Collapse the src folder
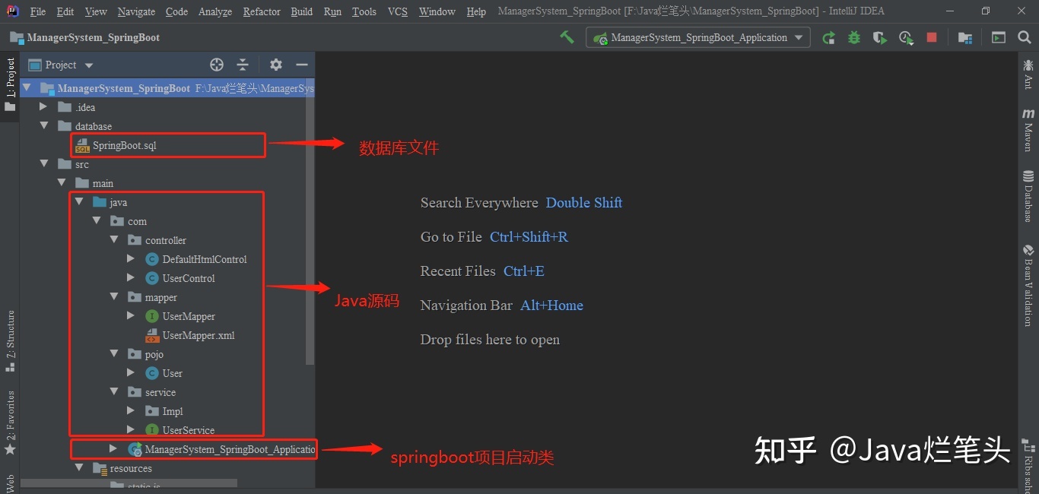Image resolution: width=1039 pixels, height=494 pixels. (x=44, y=164)
